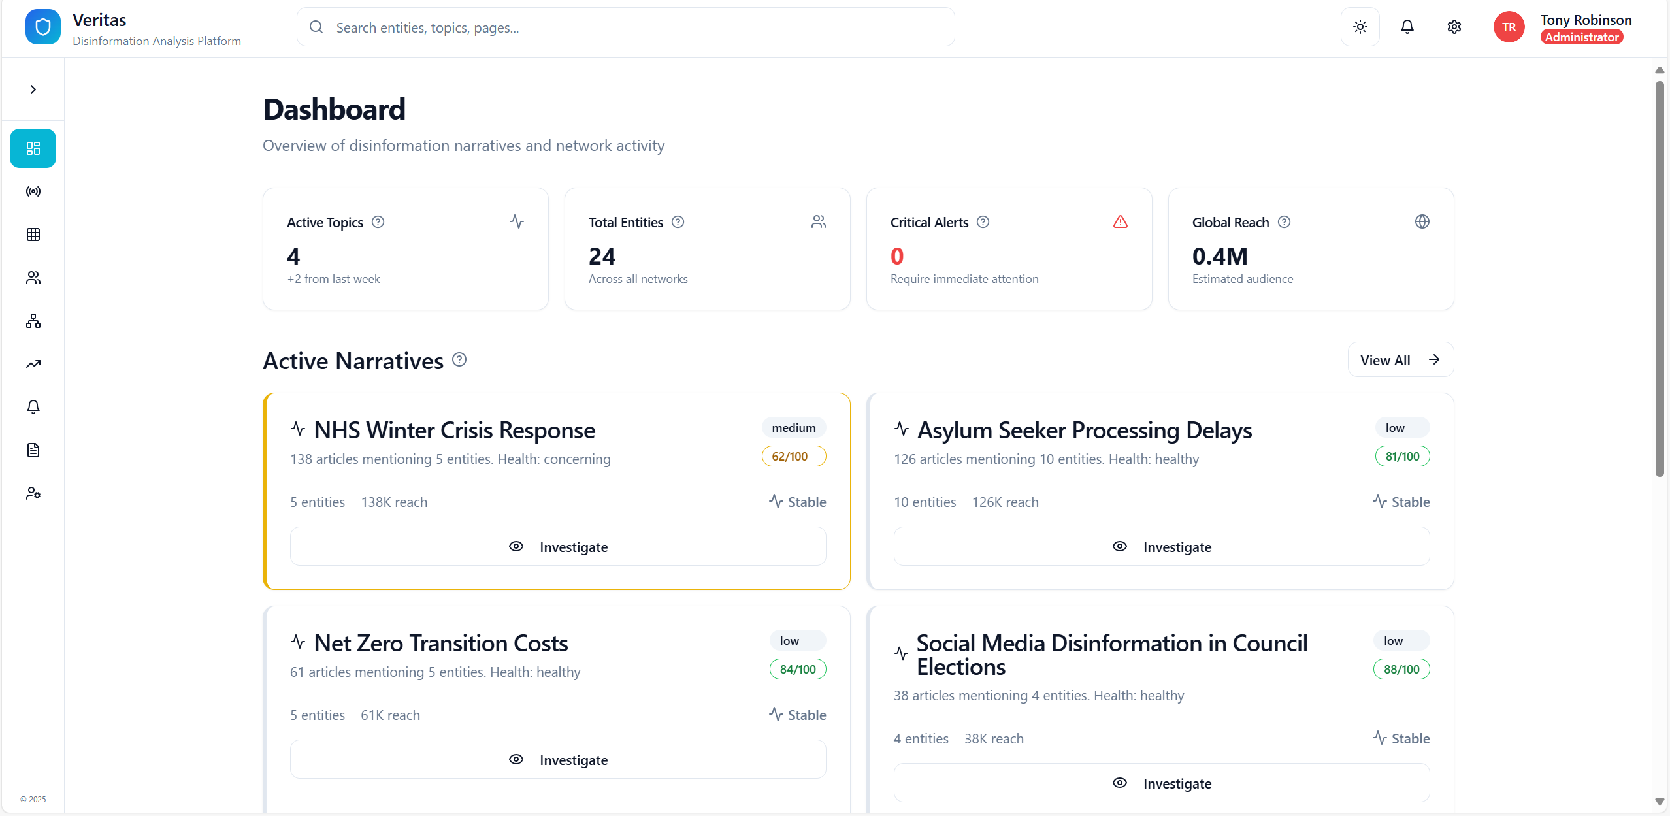The width and height of the screenshot is (1670, 816).
Task: Toggle the light/dark theme switch
Action: click(1360, 27)
